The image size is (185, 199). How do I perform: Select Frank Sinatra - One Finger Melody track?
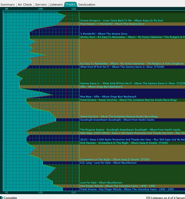(127, 189)
